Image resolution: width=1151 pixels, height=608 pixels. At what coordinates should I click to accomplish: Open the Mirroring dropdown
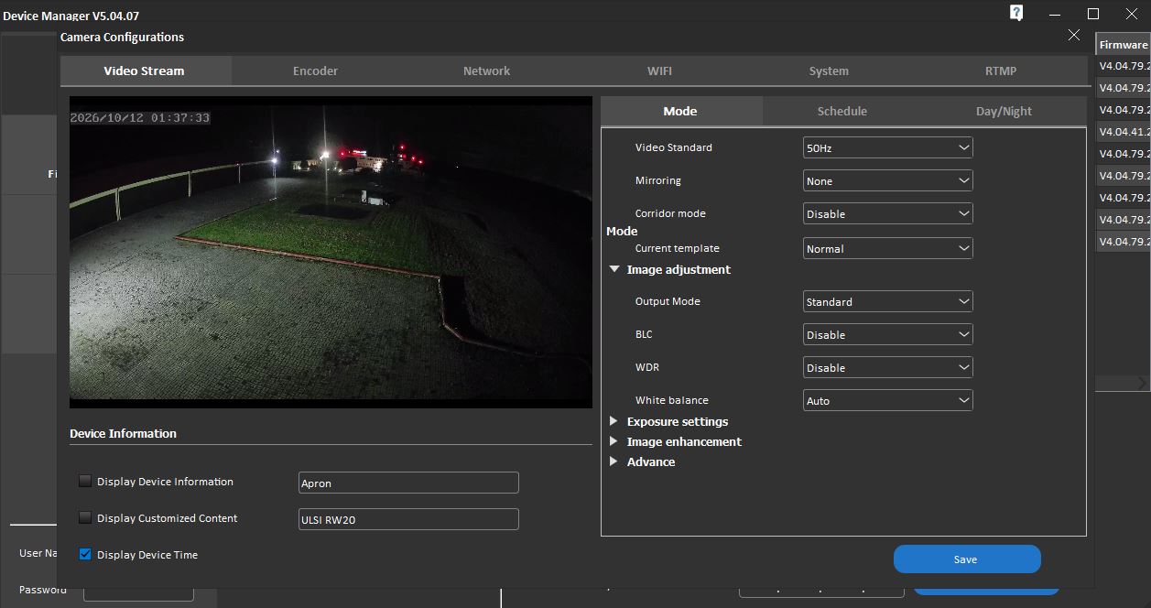[x=887, y=180]
